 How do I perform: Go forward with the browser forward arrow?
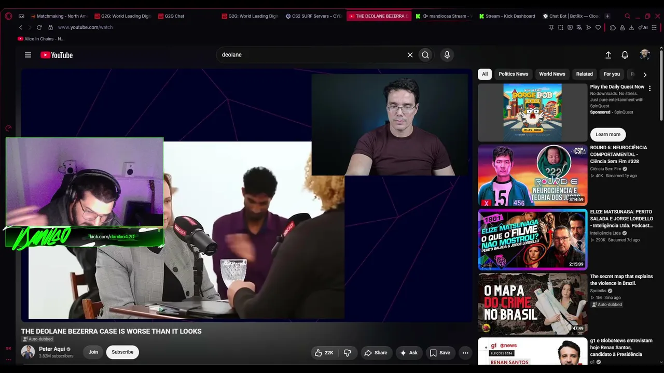coord(30,27)
